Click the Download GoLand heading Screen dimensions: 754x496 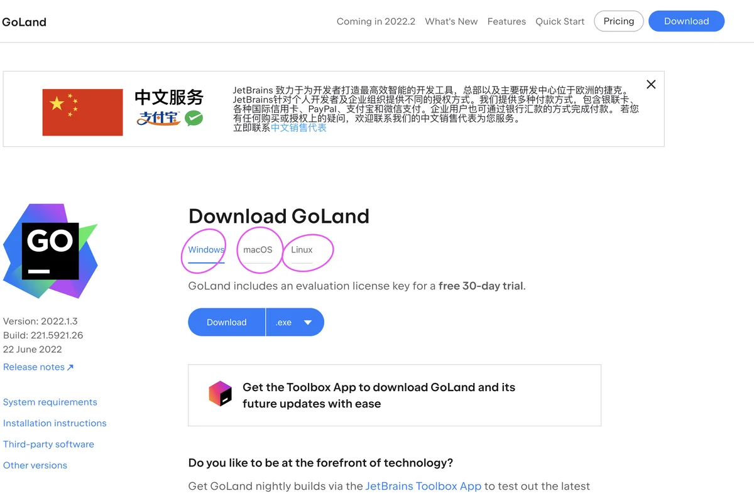click(279, 216)
